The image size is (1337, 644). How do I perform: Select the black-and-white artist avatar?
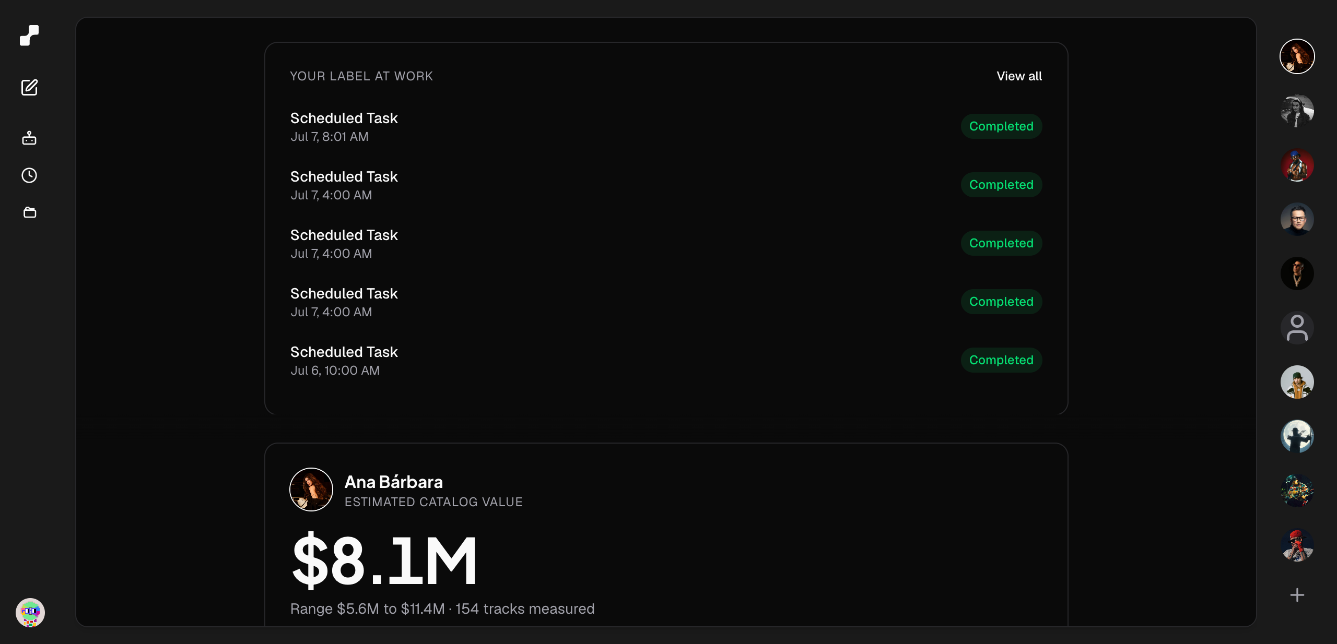[x=1297, y=111]
